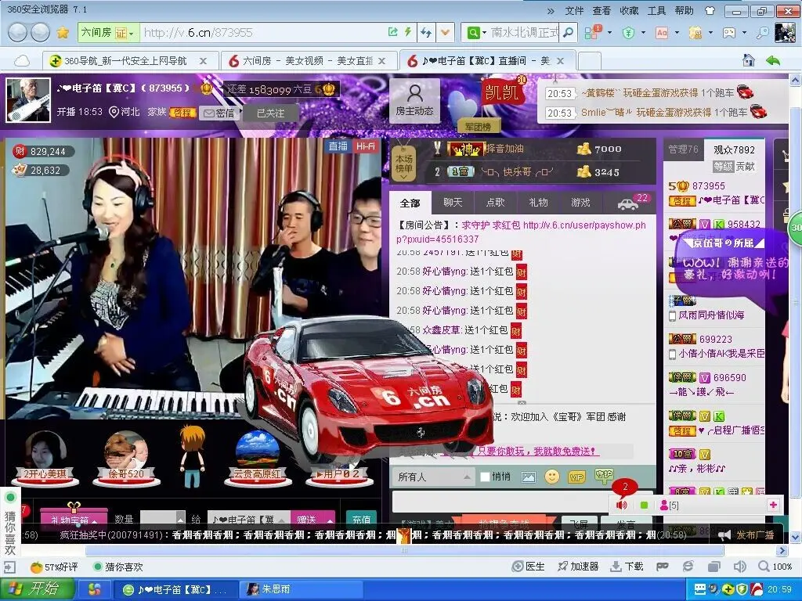Click the green undo-closed-tab arrow

[x=773, y=60]
